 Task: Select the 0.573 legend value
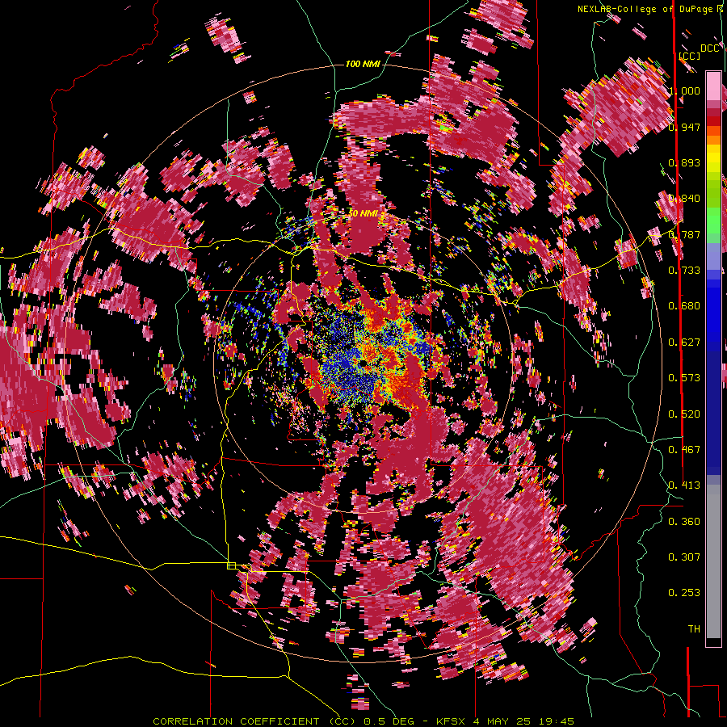click(684, 378)
